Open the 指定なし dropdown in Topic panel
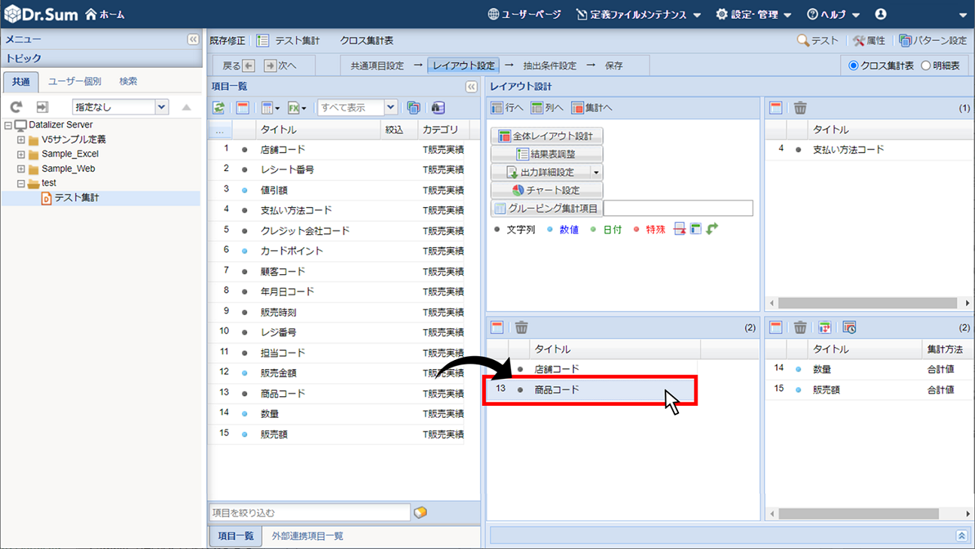Viewport: 975px width, 549px height. pyautogui.click(x=161, y=108)
